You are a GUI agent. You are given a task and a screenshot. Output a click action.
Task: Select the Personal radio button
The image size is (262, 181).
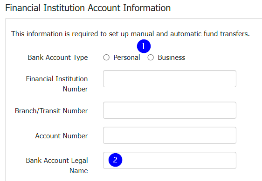click(x=106, y=58)
